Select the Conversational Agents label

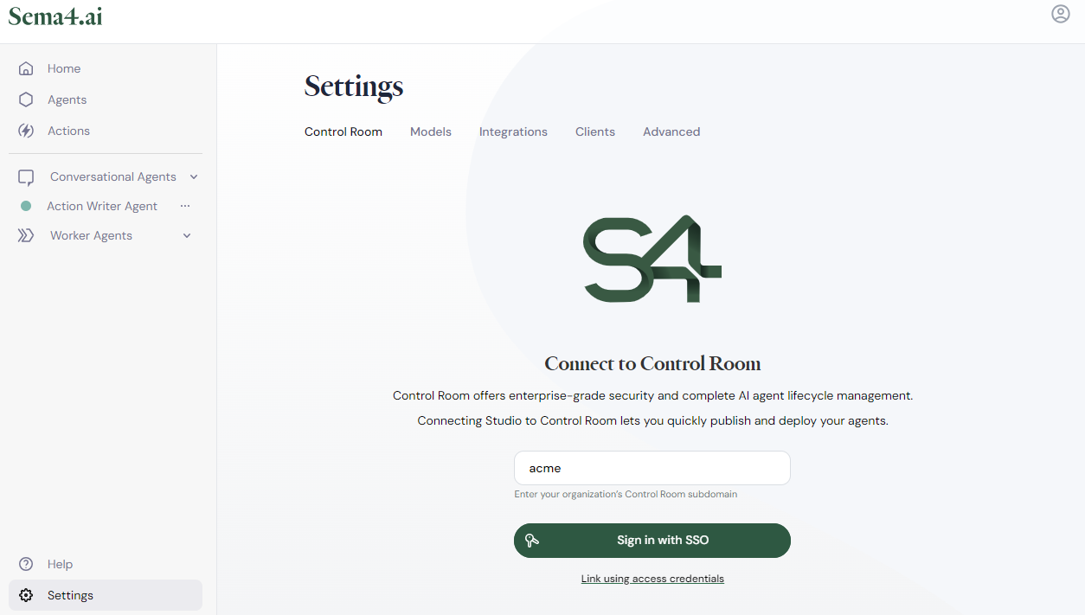(113, 176)
